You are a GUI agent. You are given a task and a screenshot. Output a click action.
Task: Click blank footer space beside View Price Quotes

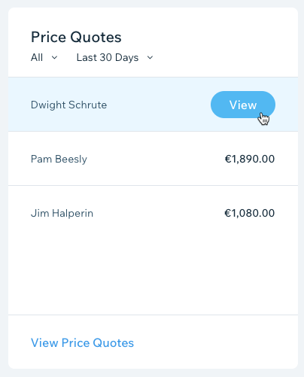coord(216,342)
